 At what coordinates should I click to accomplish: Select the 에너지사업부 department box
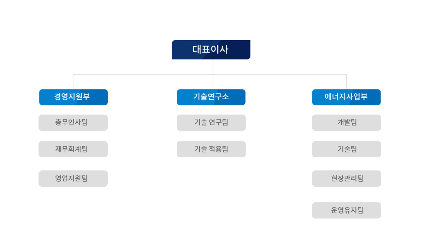(x=346, y=97)
